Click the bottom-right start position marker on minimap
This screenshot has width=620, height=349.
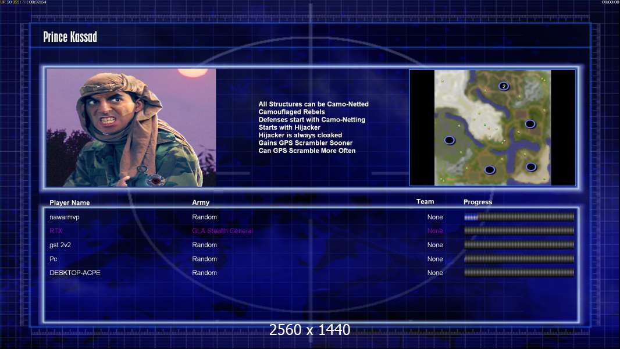tap(531, 167)
